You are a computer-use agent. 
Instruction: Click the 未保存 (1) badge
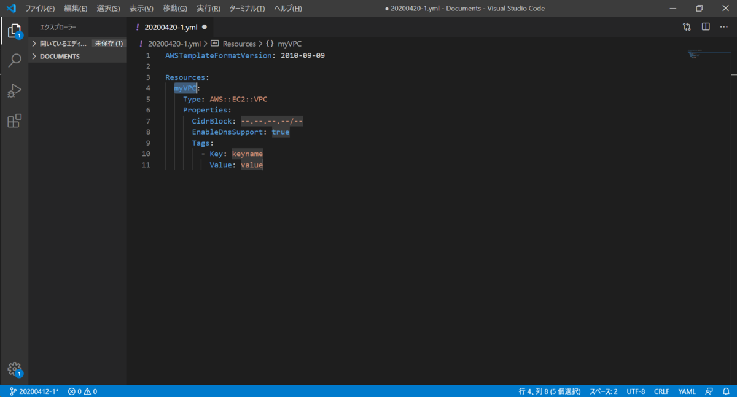click(109, 44)
